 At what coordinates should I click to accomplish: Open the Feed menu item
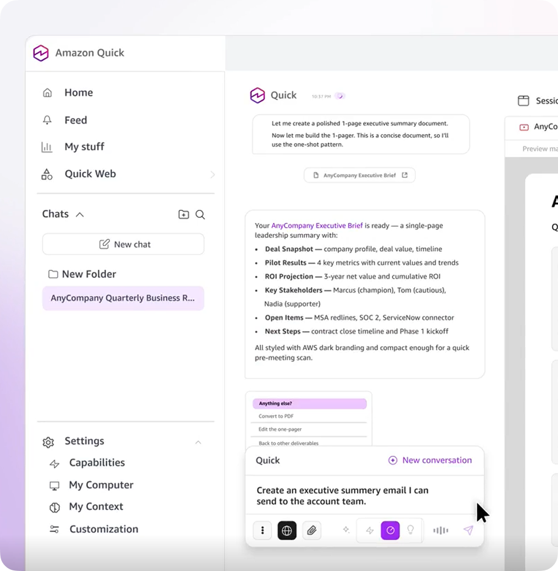(x=75, y=120)
